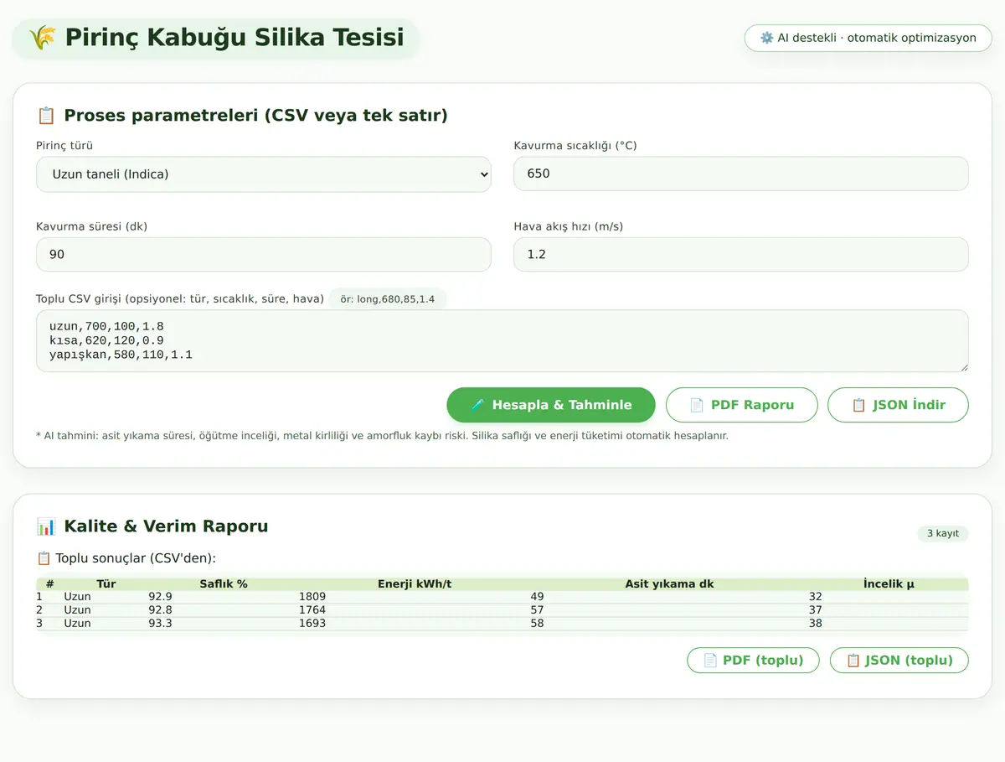This screenshot has height=762, width=1005.
Task: Click fineness value 38
Action: pyautogui.click(x=816, y=624)
